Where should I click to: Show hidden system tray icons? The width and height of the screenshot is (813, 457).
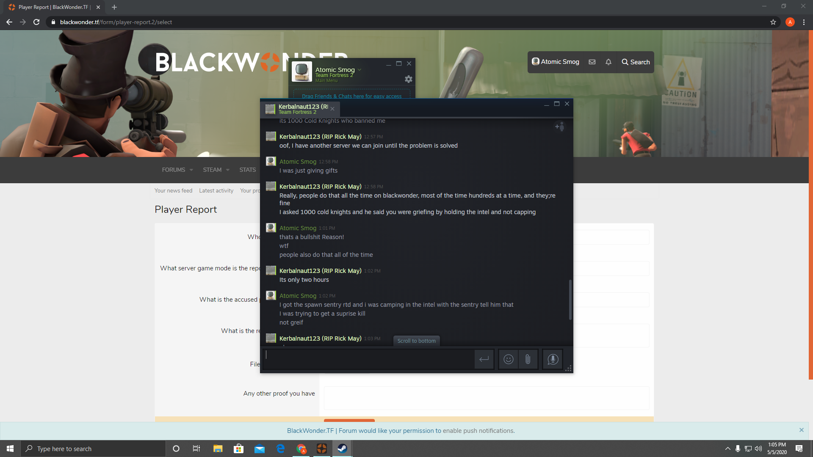[x=727, y=449]
